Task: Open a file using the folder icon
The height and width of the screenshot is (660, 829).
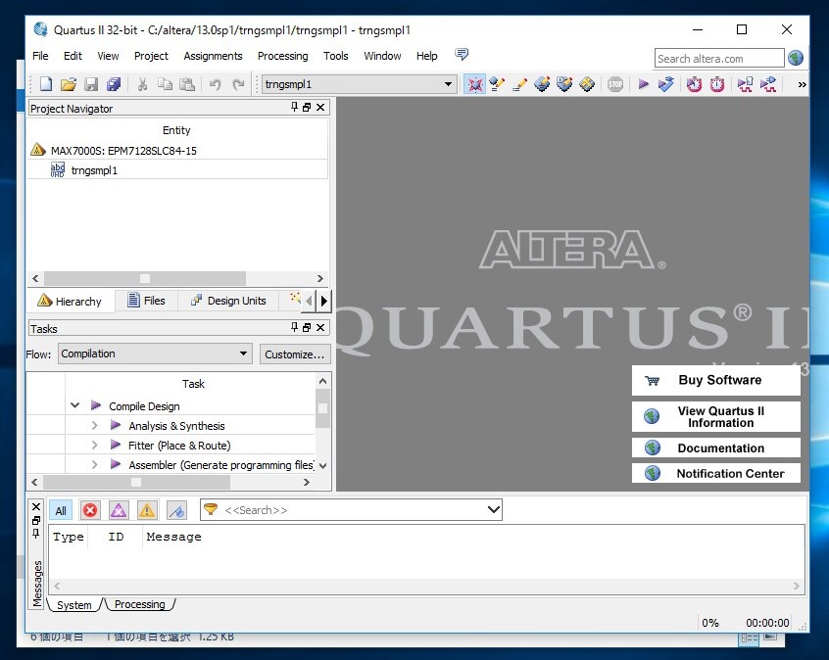Action: tap(69, 84)
